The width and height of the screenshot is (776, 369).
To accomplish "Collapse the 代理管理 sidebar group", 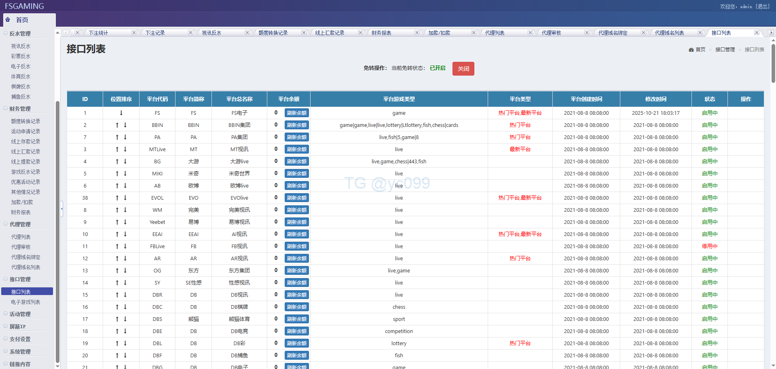I will [x=20, y=224].
